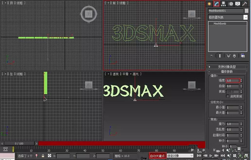Screen dimensions: 251x160
Task: Click the time slider next frame arrow
Action: [x=36, y=143]
